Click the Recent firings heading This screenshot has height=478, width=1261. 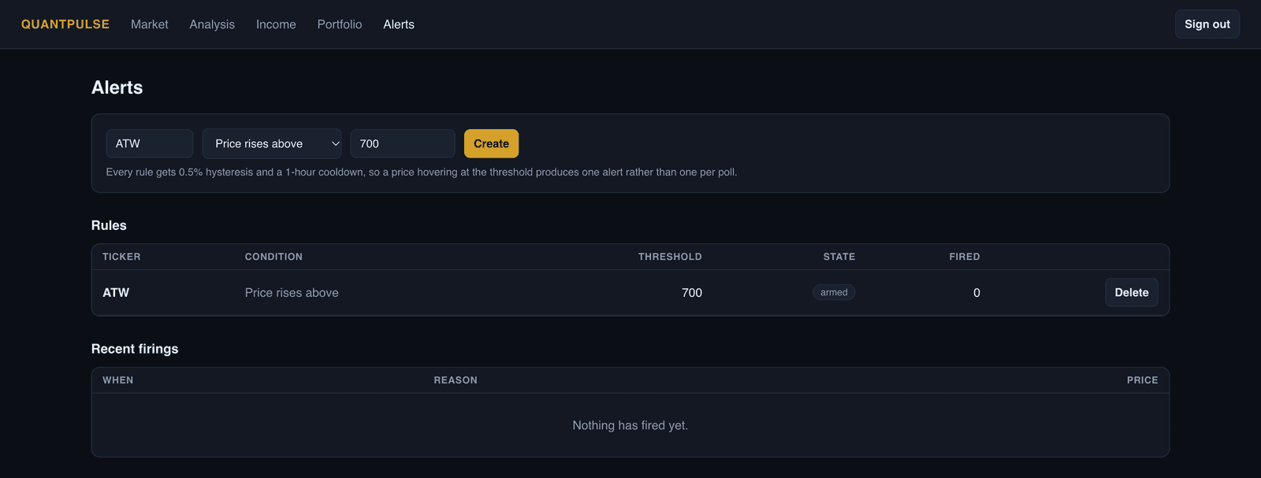135,349
